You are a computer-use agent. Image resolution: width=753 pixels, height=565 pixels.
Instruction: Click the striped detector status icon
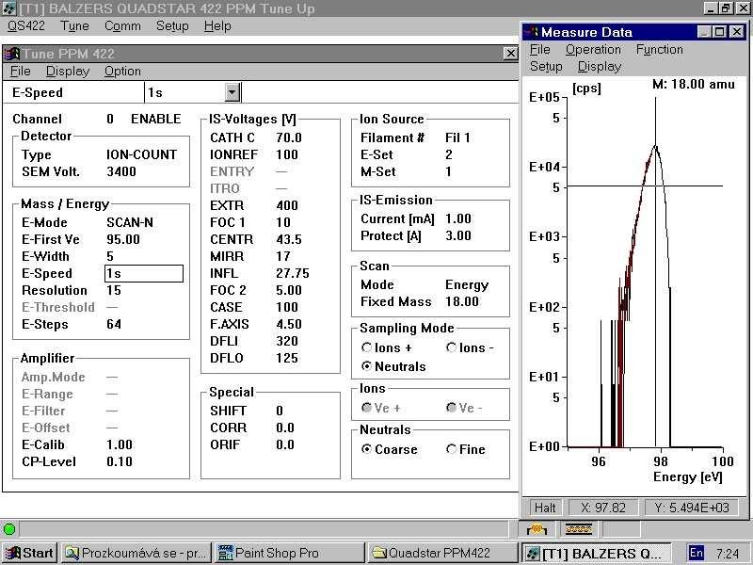[579, 529]
